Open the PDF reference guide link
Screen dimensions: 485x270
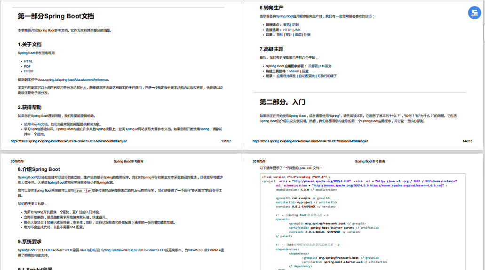coord(27,66)
